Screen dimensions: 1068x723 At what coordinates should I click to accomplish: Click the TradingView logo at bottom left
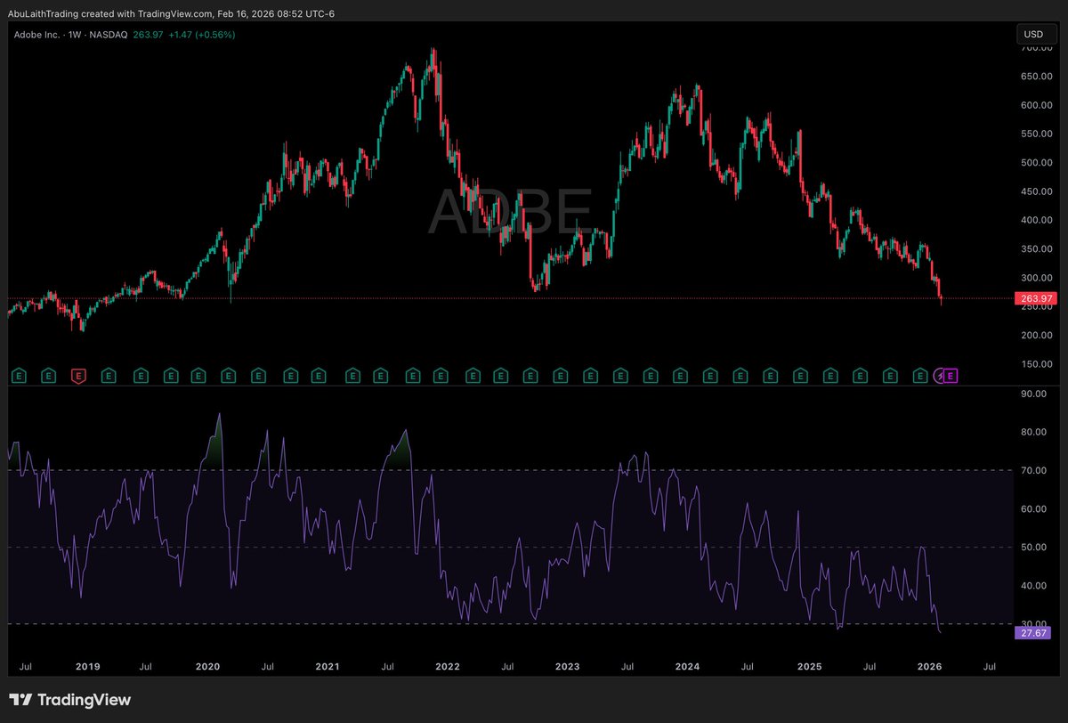(x=70, y=700)
